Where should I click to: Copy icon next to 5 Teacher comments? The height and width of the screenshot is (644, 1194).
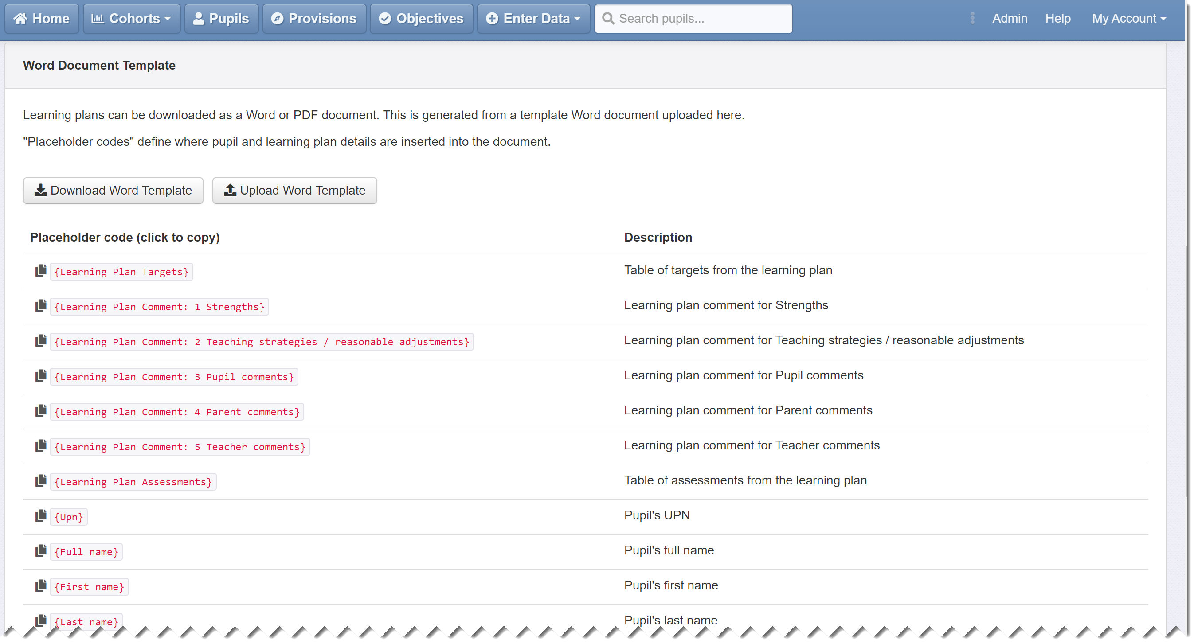tap(41, 446)
